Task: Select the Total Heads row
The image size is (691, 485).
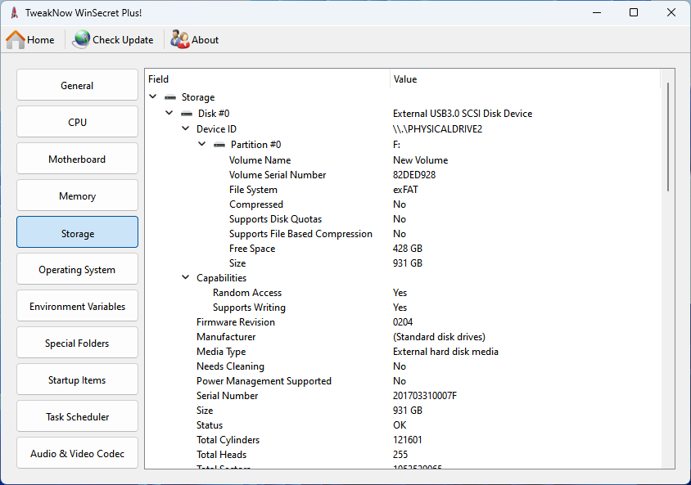Action: coord(403,455)
